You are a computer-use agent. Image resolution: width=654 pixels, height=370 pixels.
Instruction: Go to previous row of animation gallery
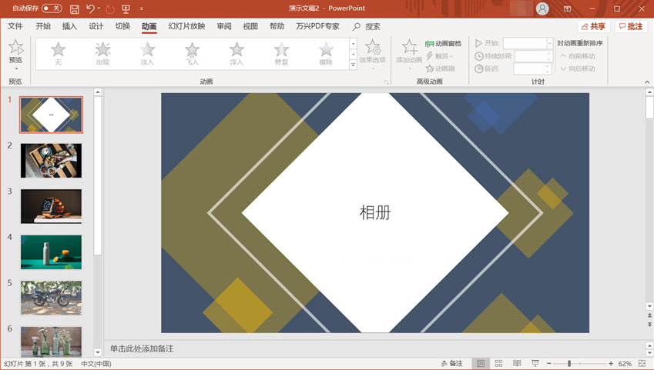tap(354, 43)
